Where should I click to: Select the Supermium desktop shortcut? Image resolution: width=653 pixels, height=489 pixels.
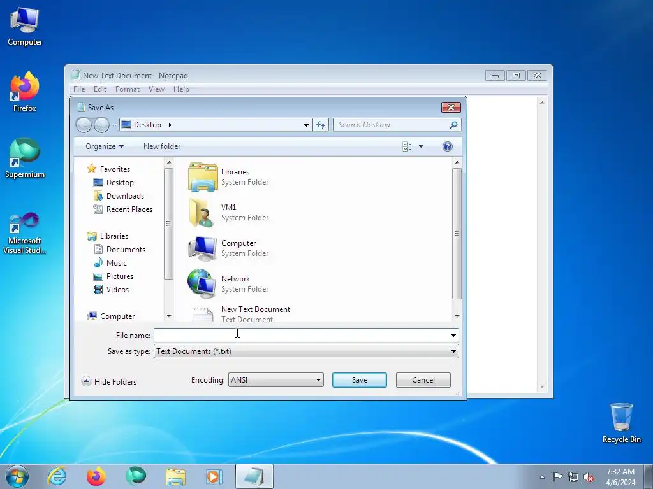pos(25,158)
